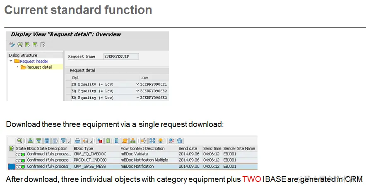Open Opt dropdown for ZJERRY0906E3 row
Image resolution: width=366 pixels, height=186 pixels.
(137, 98)
